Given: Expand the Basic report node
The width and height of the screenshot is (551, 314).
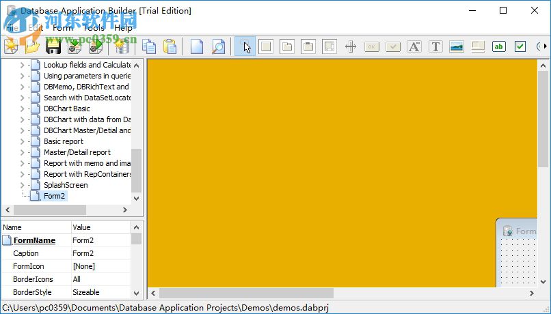Looking at the screenshot, I should 22,141.
